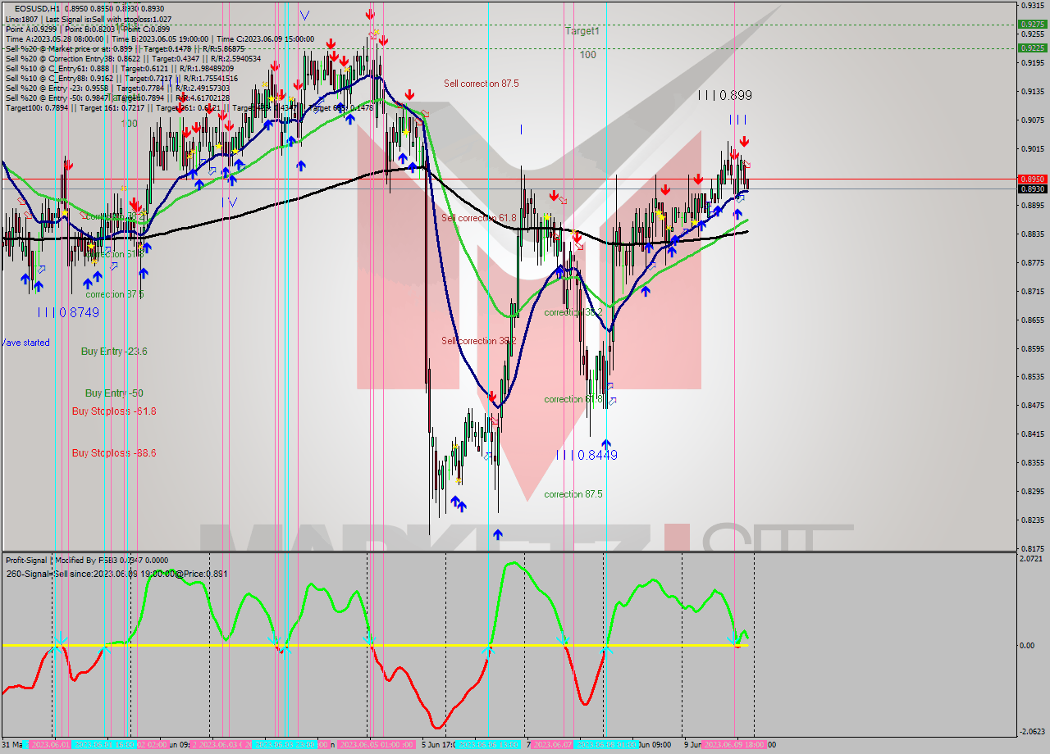Image resolution: width=1050 pixels, height=754 pixels.
Task: Click the 0.8415 price axis value
Action: [x=1031, y=434]
